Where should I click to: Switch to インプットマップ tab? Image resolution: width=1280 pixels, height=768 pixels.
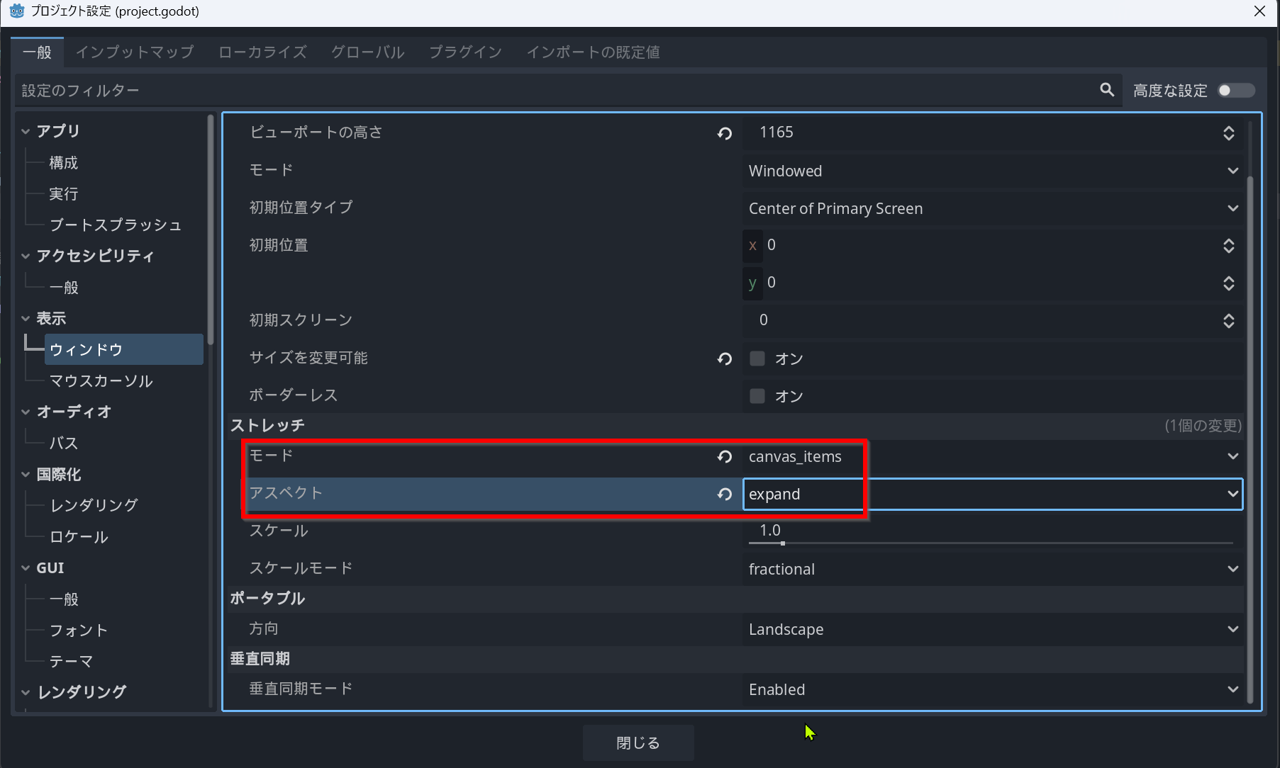[135, 52]
